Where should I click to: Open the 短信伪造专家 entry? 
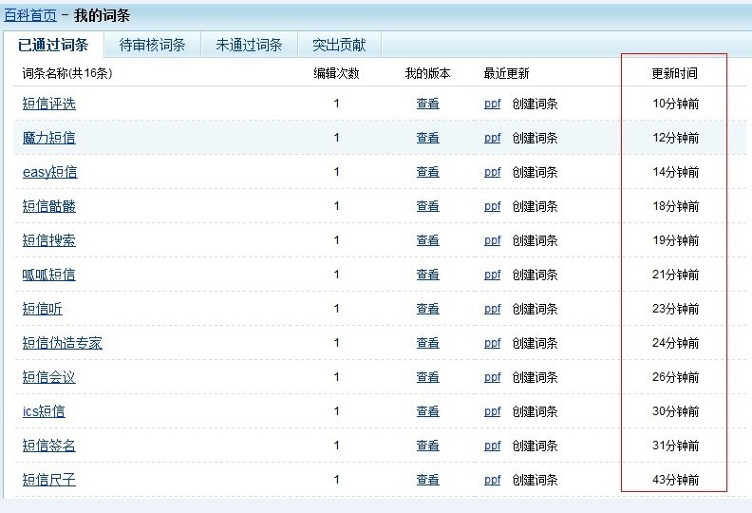click(62, 343)
